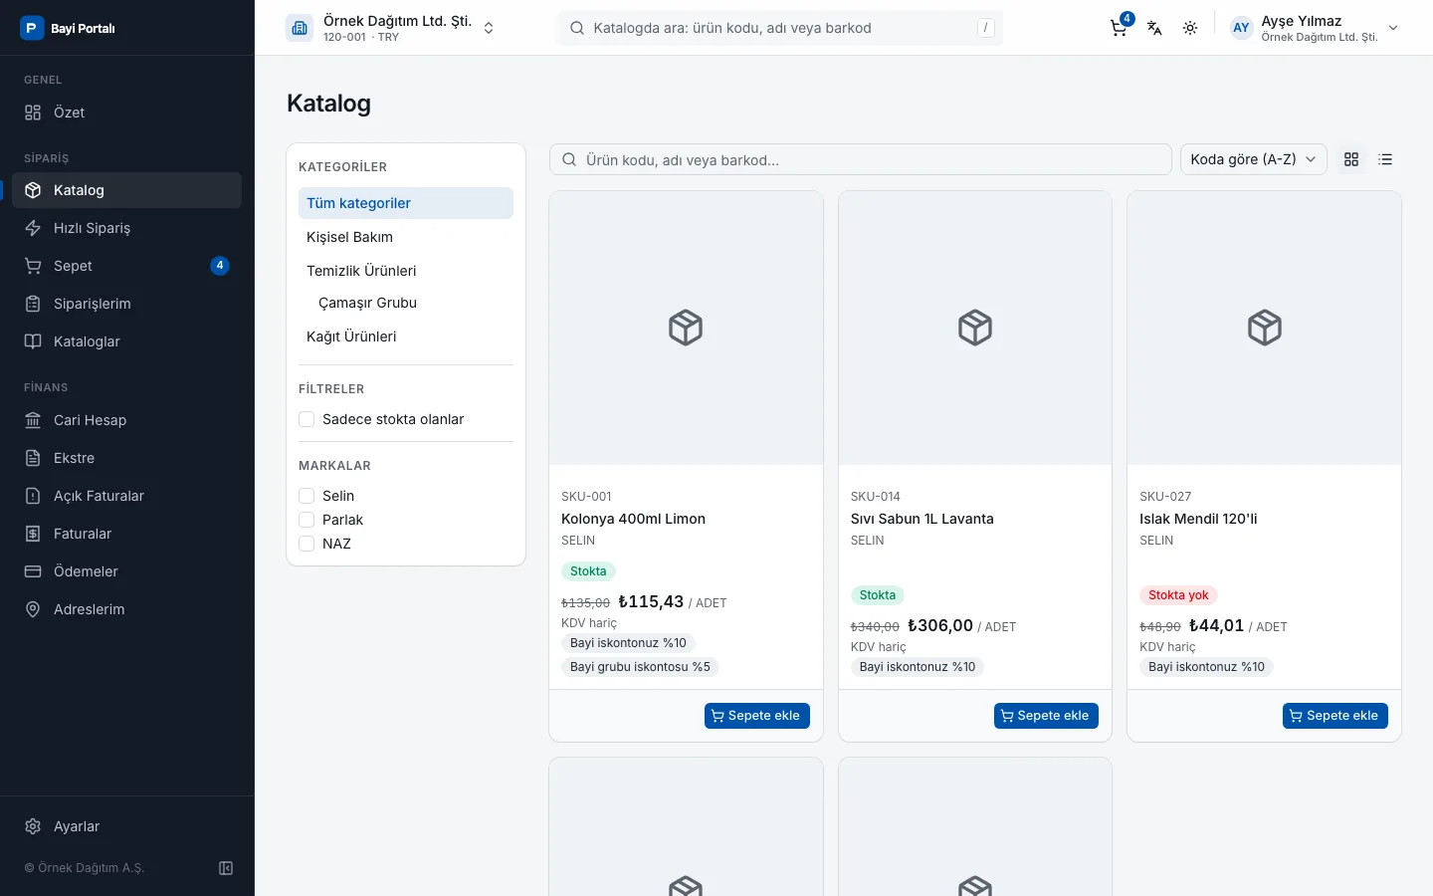
Task: Click the Bayi Portalı logo icon
Action: pos(32,28)
